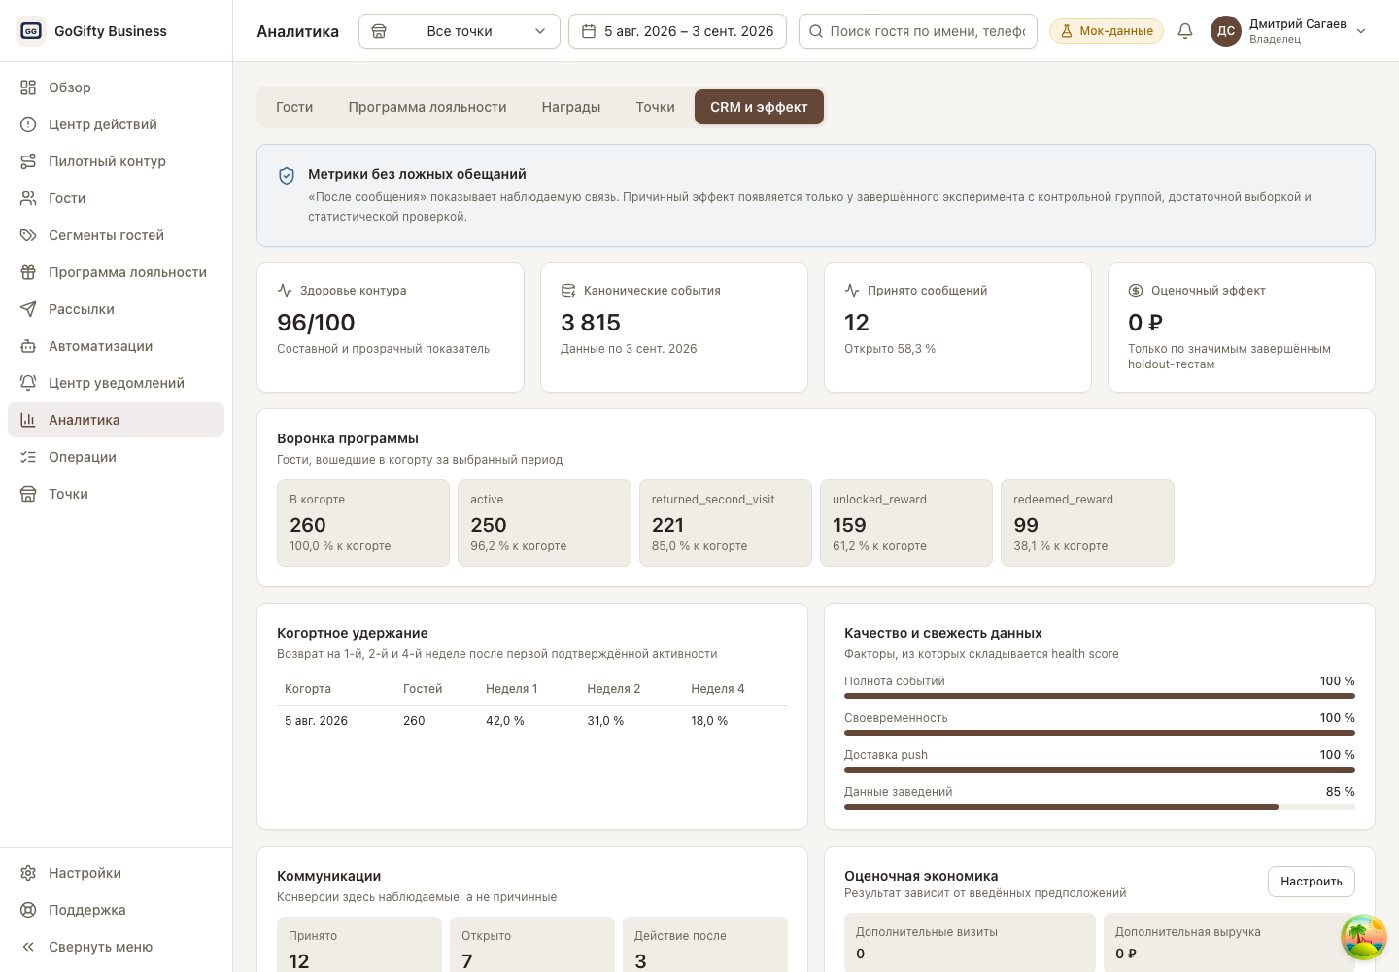Open the date range picker 5 авг. – 3 сент.

coord(678,31)
